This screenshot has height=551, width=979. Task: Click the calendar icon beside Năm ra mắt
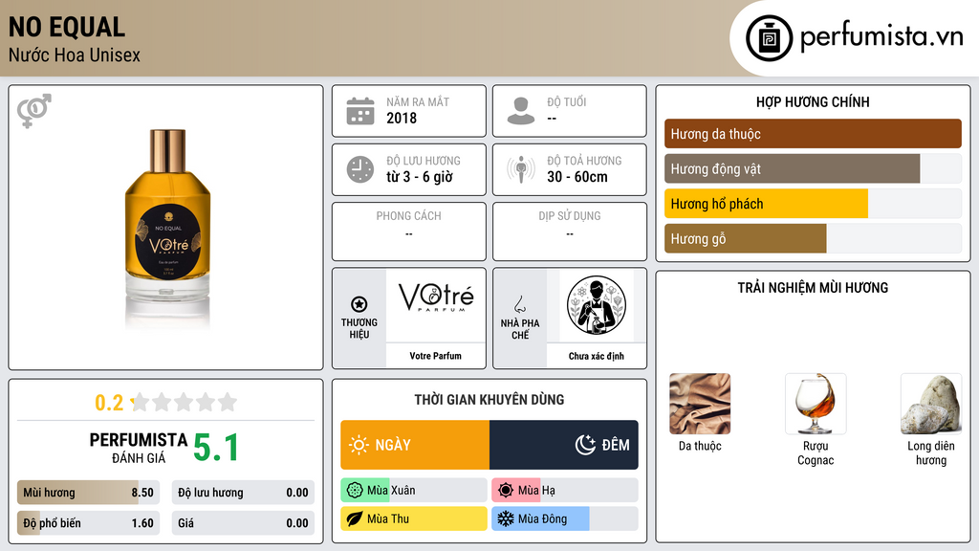tap(360, 111)
